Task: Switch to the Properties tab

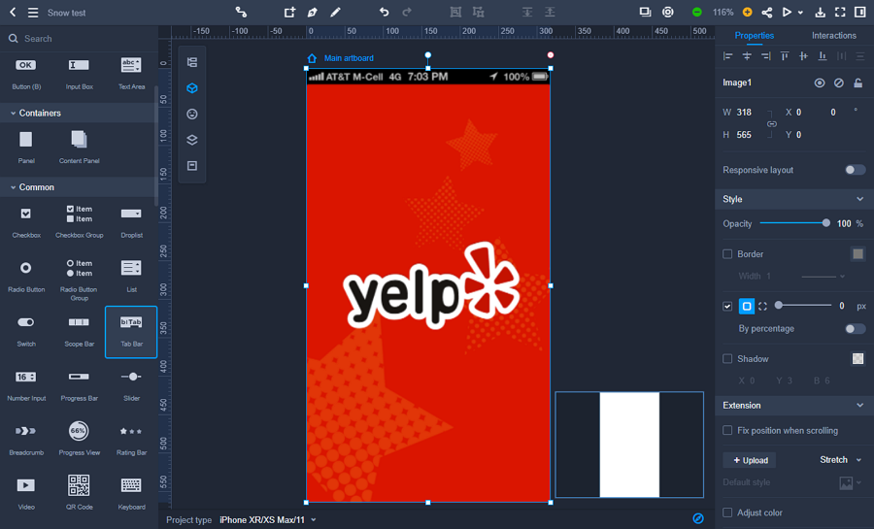Action: coord(755,36)
